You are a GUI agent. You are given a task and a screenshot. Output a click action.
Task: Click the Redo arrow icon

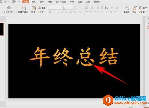tap(9, 2)
